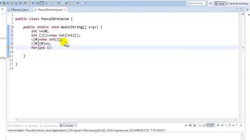250x140 pixels.
Task: Click the Terminate square in Console toolbar
Action: (186, 125)
